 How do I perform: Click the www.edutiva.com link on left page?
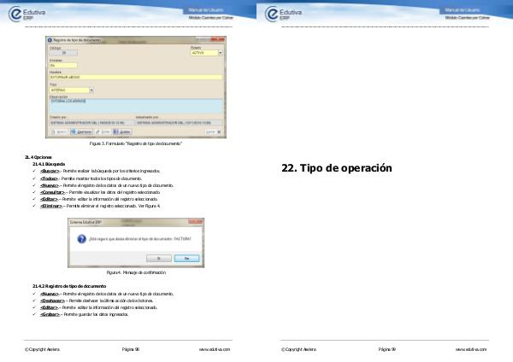214,350
